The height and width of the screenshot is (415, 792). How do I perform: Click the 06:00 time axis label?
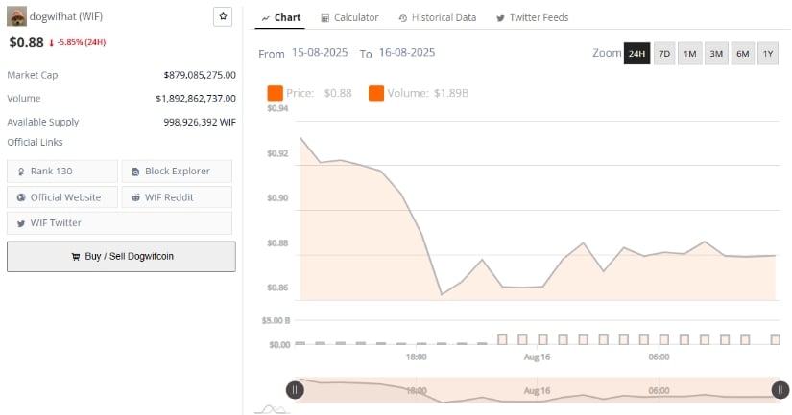pos(659,357)
